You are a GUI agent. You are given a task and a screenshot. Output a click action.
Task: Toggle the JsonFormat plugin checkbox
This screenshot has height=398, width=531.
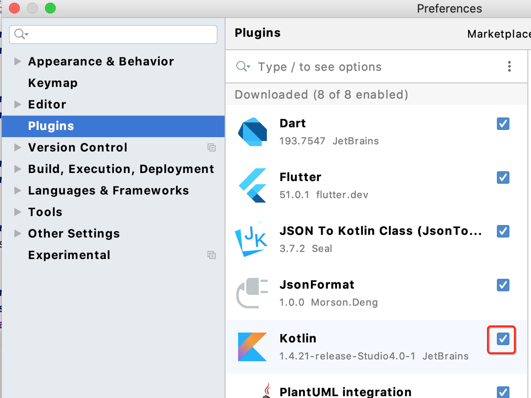(503, 285)
